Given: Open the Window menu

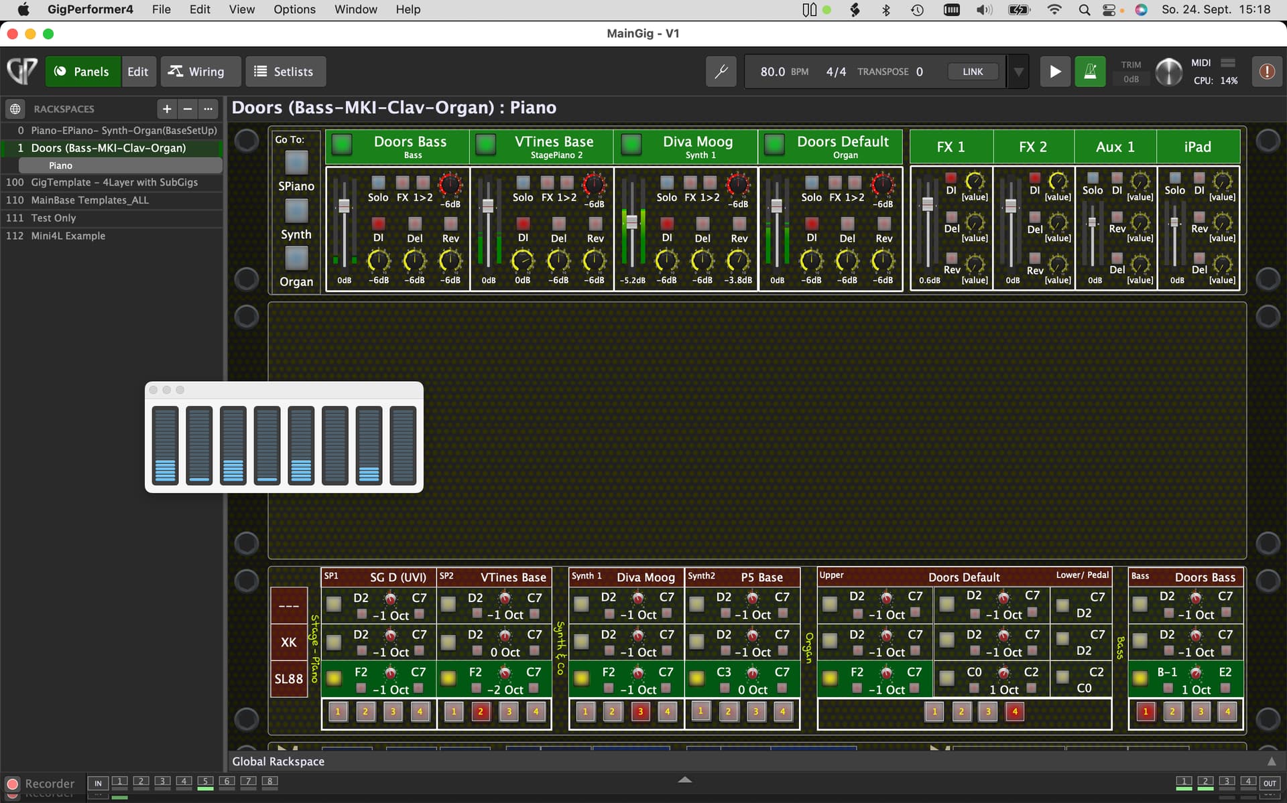Looking at the screenshot, I should [x=355, y=9].
